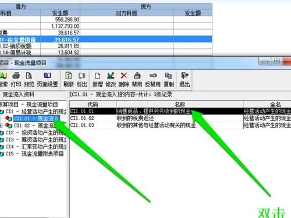Image resolution: width=291 pixels, height=218 pixels.
Task: Select tree node CI5 - 现金流量附表项目
Action: click(34, 153)
